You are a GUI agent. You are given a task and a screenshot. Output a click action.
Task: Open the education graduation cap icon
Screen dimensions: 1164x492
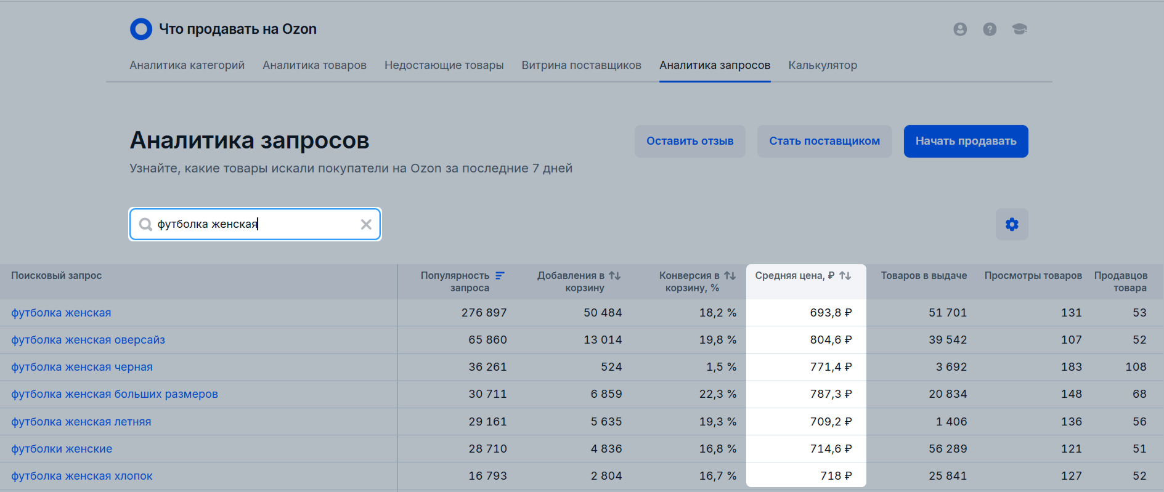1020,29
